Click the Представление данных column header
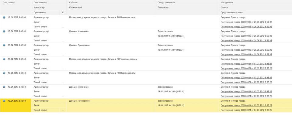 point(255,12)
